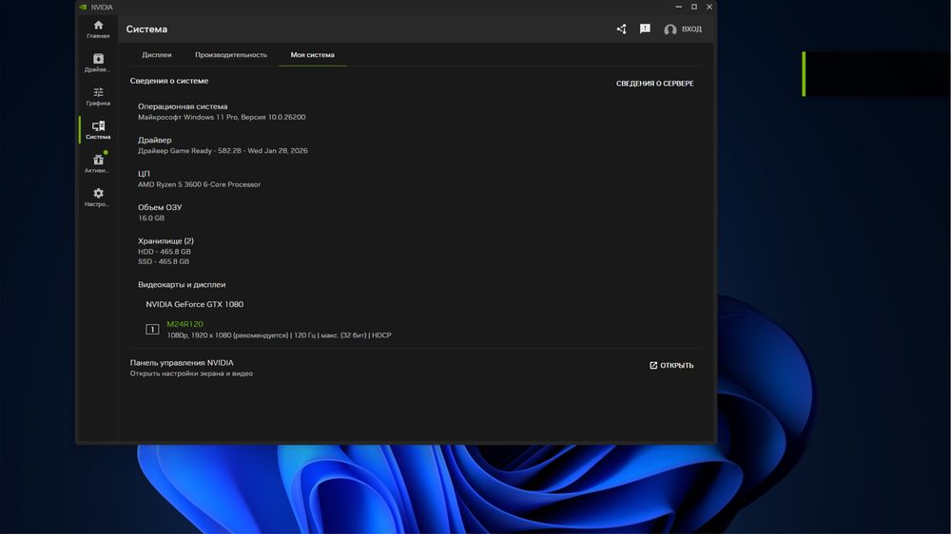Select the Система sidebar item

[98, 130]
